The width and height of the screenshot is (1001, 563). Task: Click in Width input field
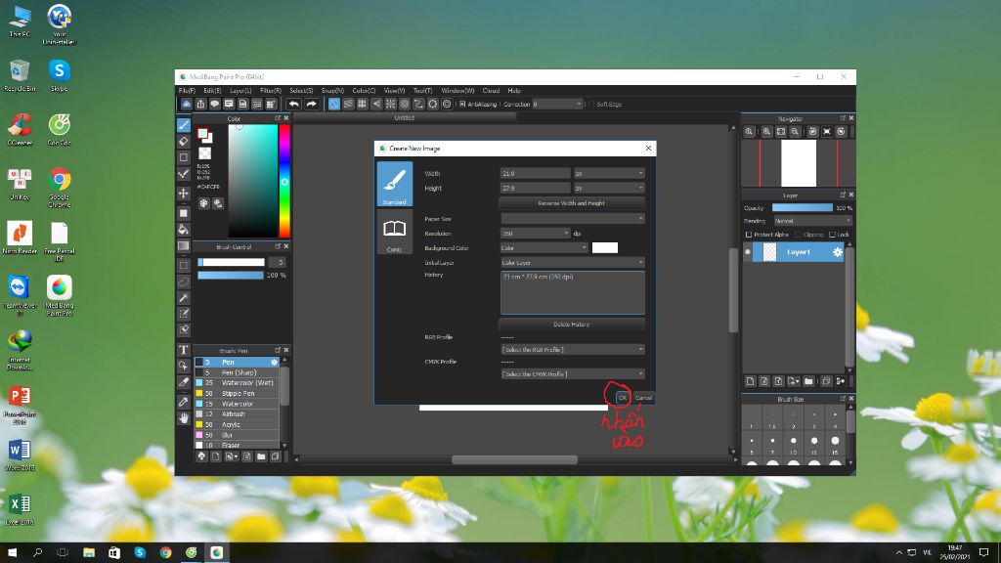click(x=535, y=173)
